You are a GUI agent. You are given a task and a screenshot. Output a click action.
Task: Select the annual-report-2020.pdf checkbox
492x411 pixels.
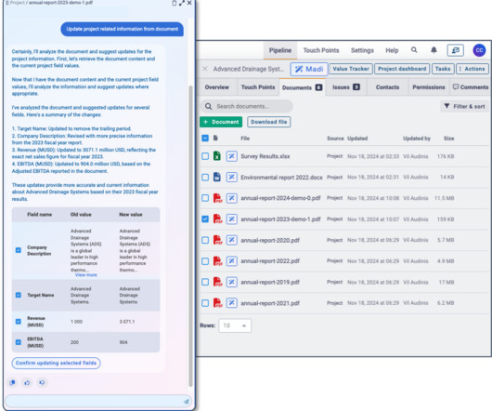(x=205, y=240)
